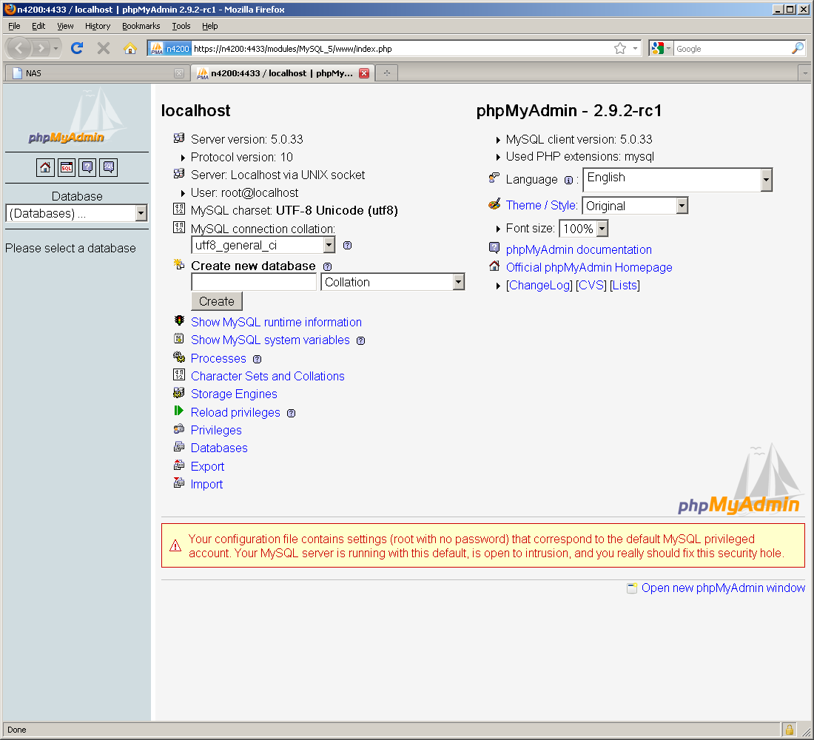The image size is (814, 740).
Task: Go back with the browser back arrow
Action: click(19, 48)
